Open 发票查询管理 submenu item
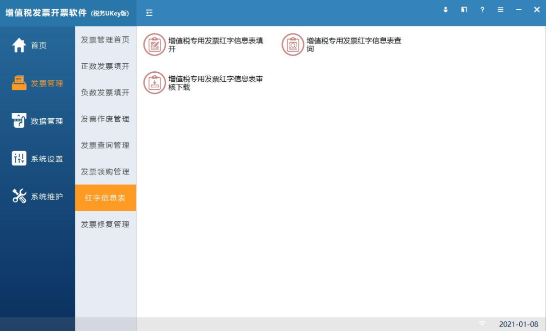 click(x=105, y=145)
